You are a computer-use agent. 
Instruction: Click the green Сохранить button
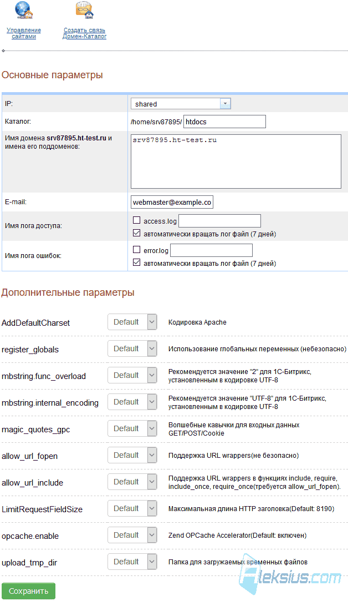[29, 591]
